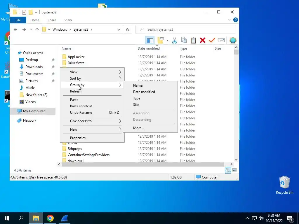299x224 pixels.
Task: Sort by the Type column header
Action: point(183,48)
